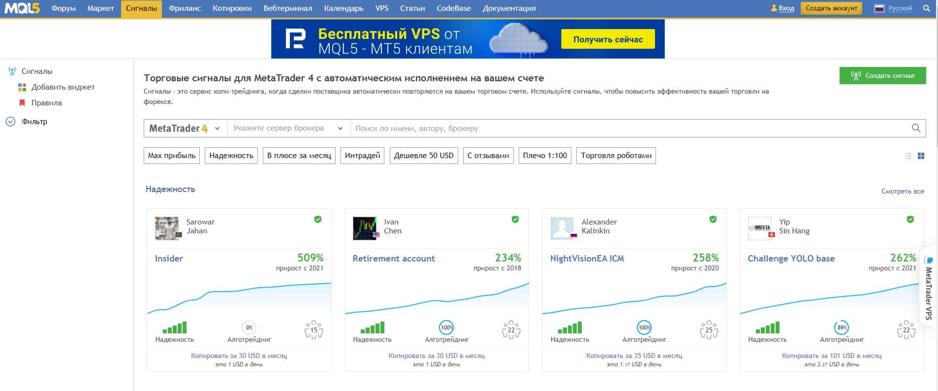This screenshot has height=391, width=938.
Task: Open the Календарь menu item
Action: [344, 8]
